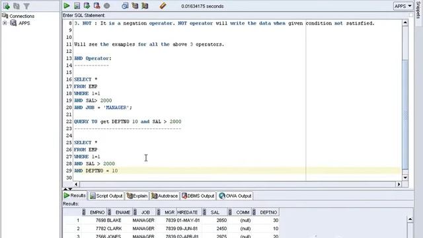Screen dimensions: 423x238
Task: Click the Connections folder icon
Action: tap(5, 16)
